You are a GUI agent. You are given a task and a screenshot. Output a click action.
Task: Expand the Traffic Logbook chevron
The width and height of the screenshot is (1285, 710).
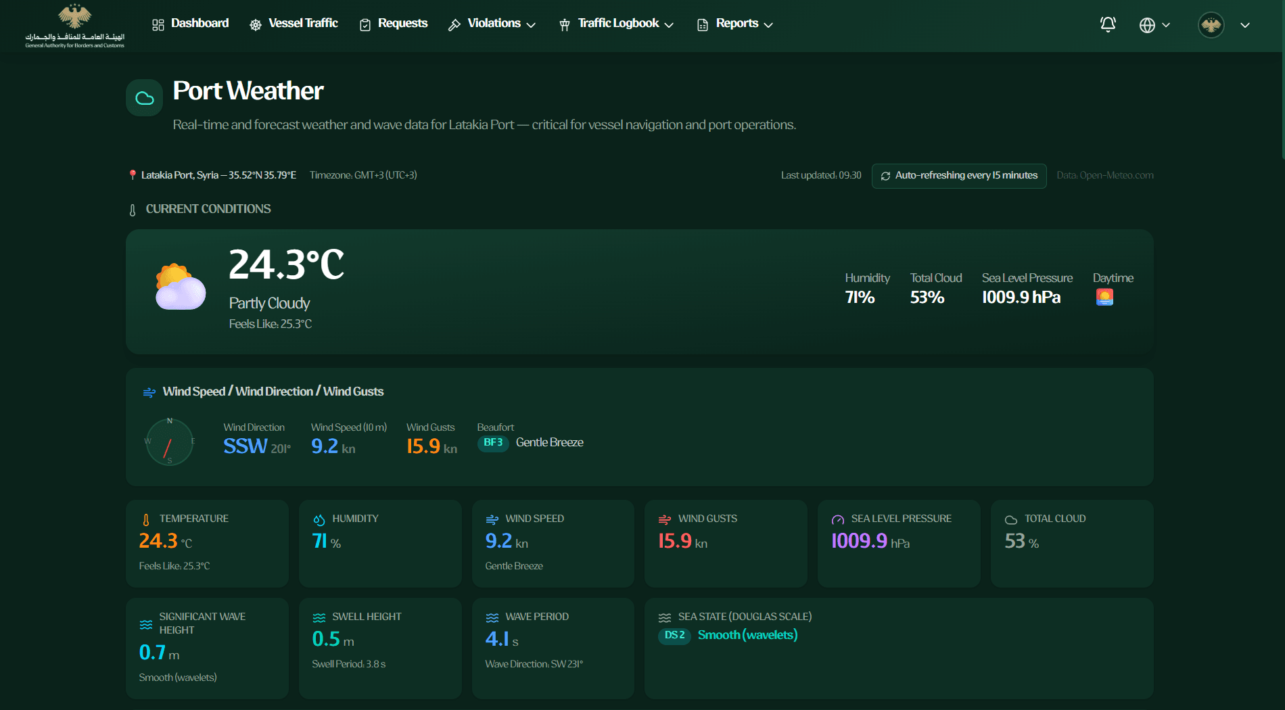pos(669,25)
